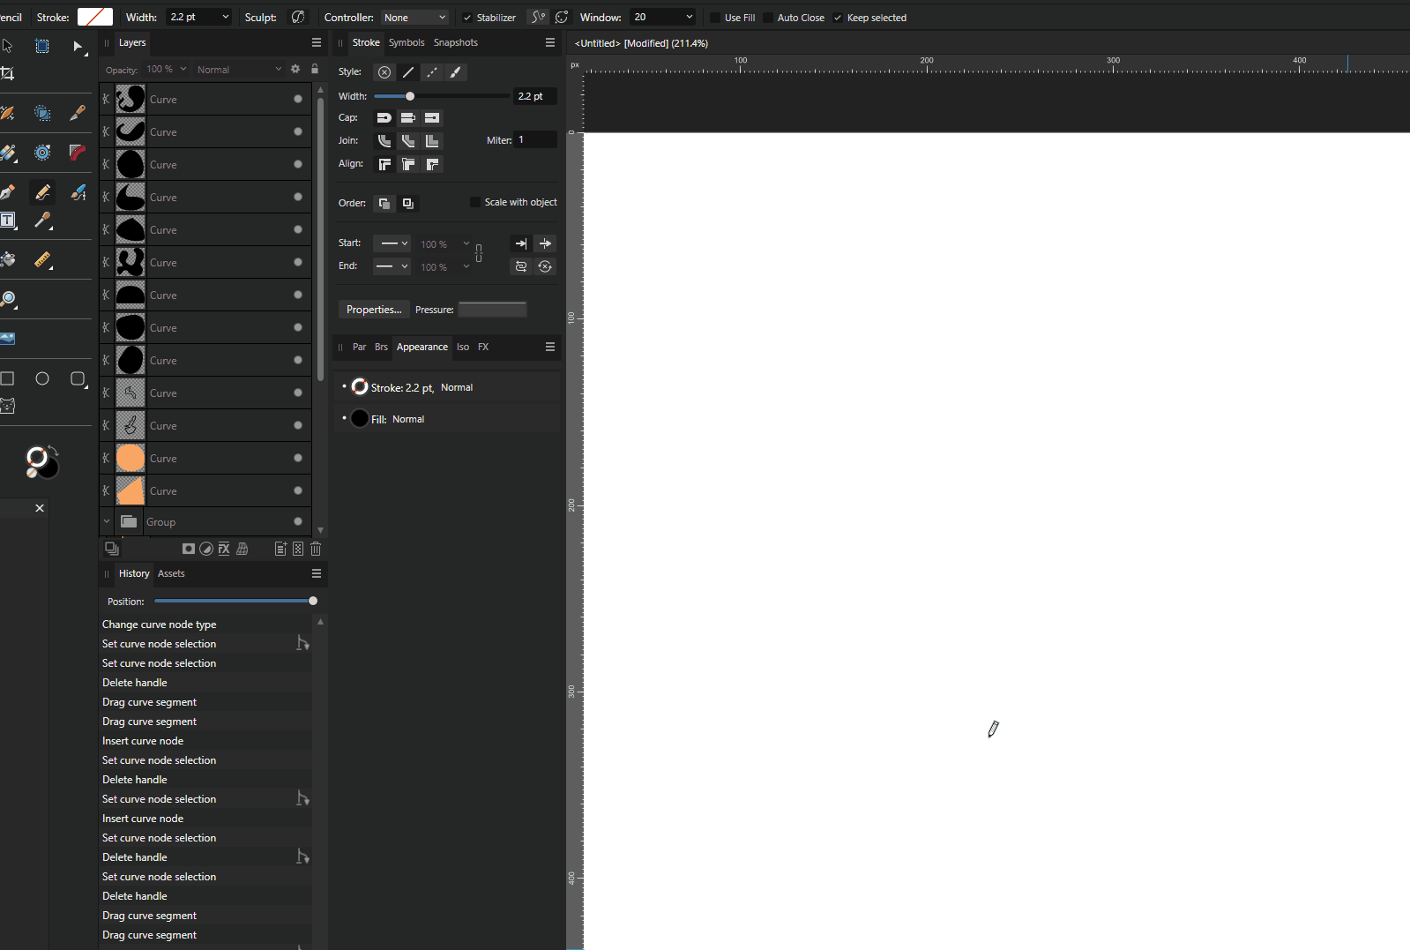Image resolution: width=1410 pixels, height=950 pixels.
Task: Open the Controller dropdown set to None
Action: (x=416, y=18)
